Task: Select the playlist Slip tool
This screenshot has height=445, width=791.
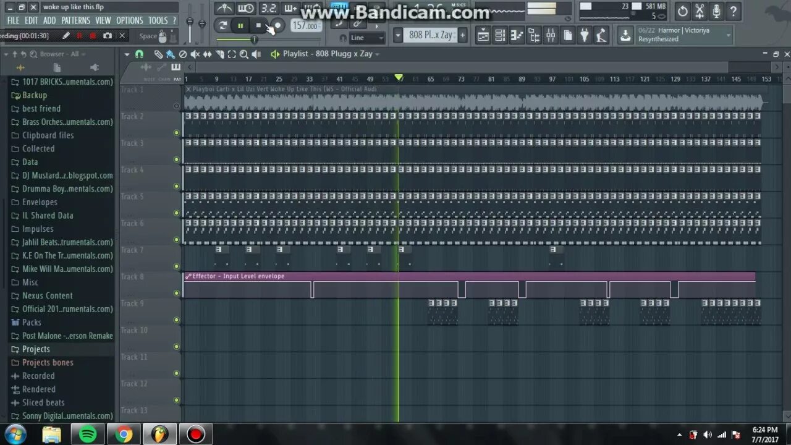Action: tap(207, 54)
